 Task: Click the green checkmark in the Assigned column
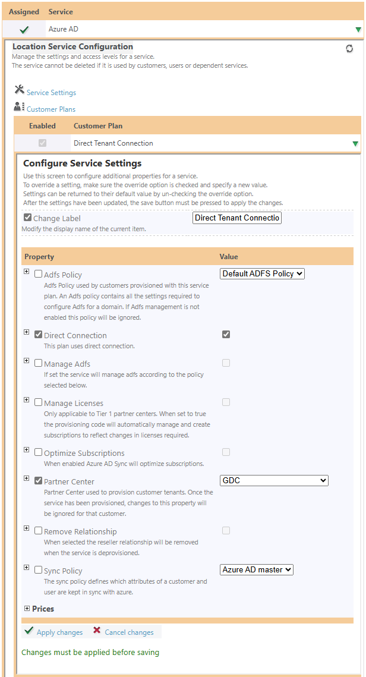(x=24, y=29)
